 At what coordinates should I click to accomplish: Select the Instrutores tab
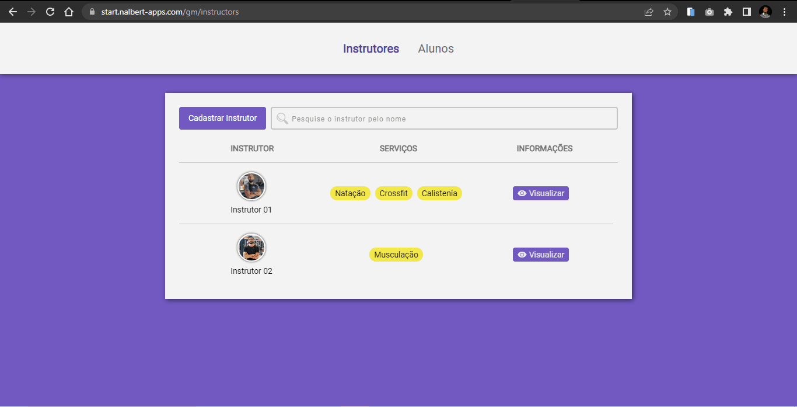(371, 49)
